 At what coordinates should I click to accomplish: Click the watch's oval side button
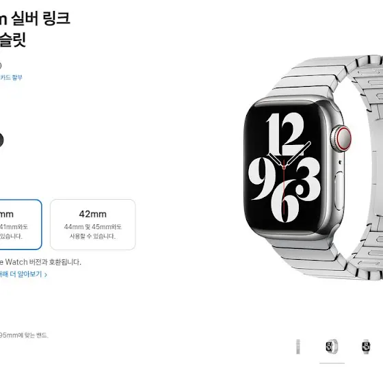pyautogui.click(x=339, y=191)
